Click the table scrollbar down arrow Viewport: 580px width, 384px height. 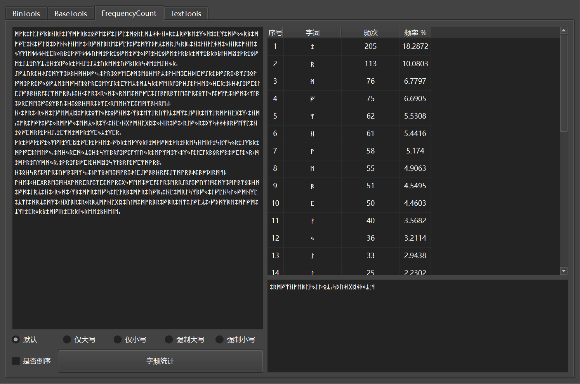coord(564,271)
